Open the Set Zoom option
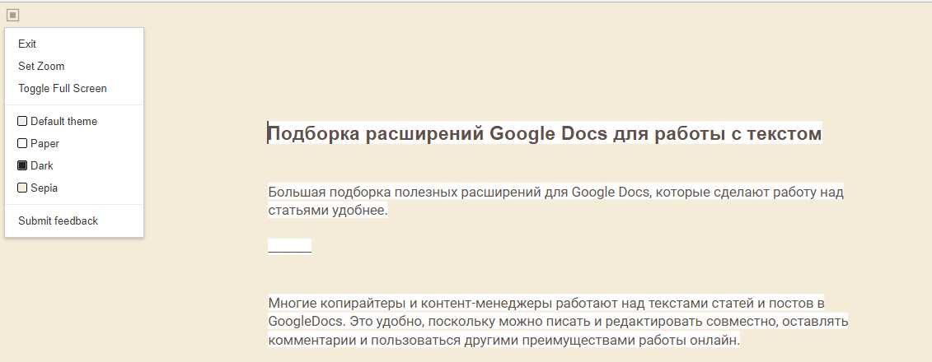Screen dimensions: 932x362 [41, 67]
